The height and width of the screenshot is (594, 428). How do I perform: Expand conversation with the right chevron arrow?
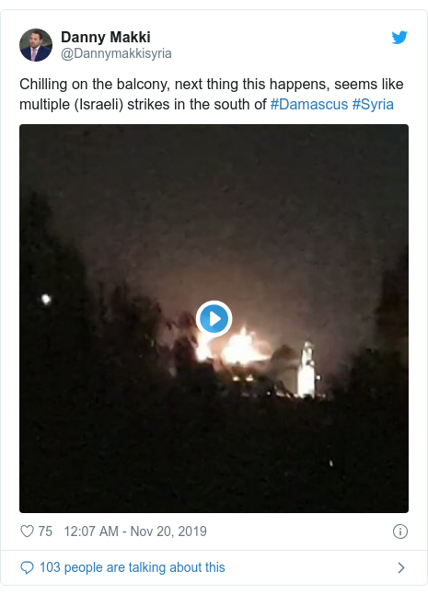pyautogui.click(x=401, y=567)
